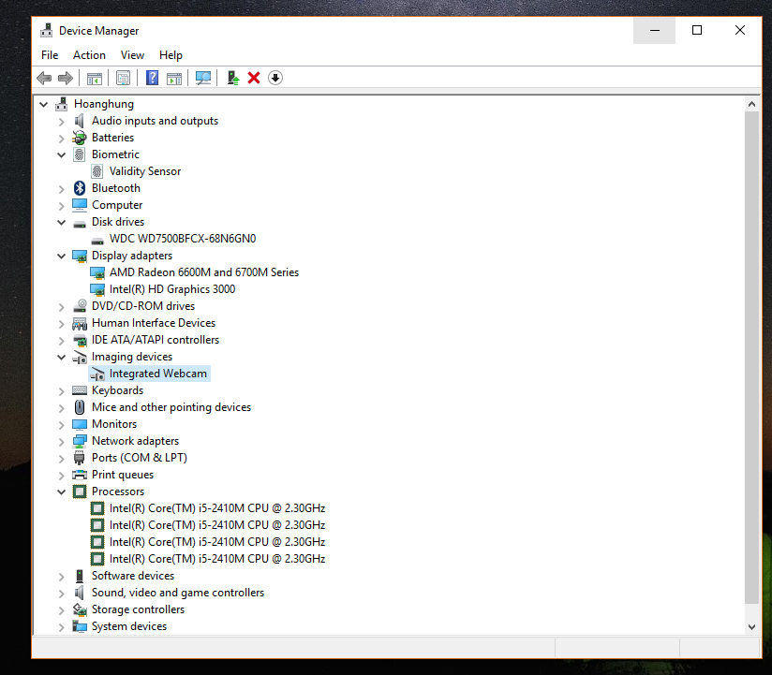Image resolution: width=772 pixels, height=675 pixels.
Task: Collapse the Display adapters category
Action: tap(61, 256)
